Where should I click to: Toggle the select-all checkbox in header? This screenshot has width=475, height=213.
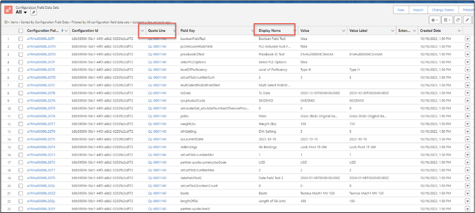20,31
